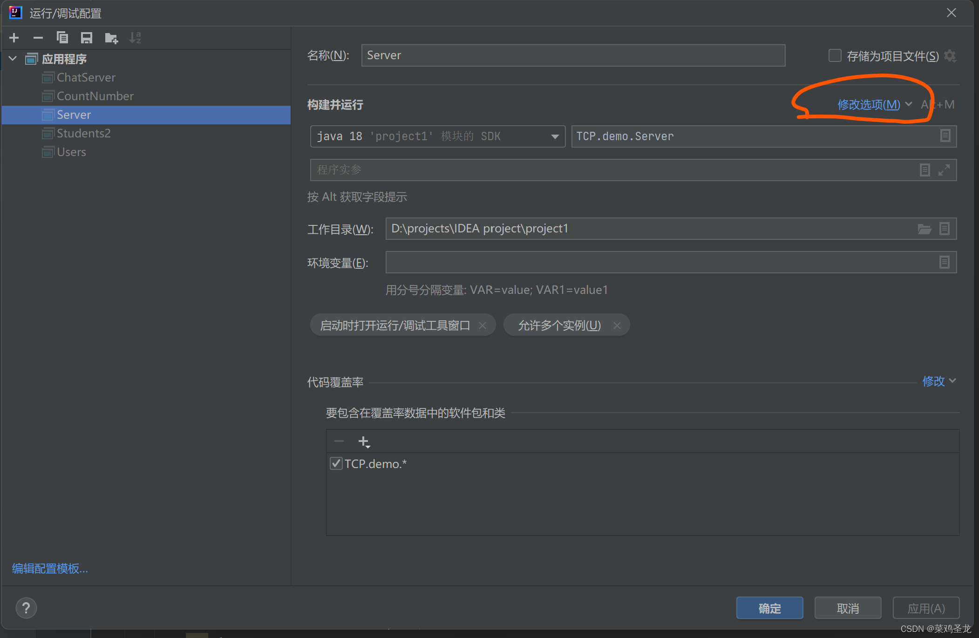Click the Apply (应用) button
This screenshot has width=979, height=638.
[x=926, y=608]
